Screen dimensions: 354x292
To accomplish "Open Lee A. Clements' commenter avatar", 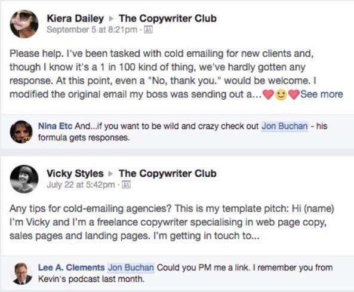I will tap(22, 273).
